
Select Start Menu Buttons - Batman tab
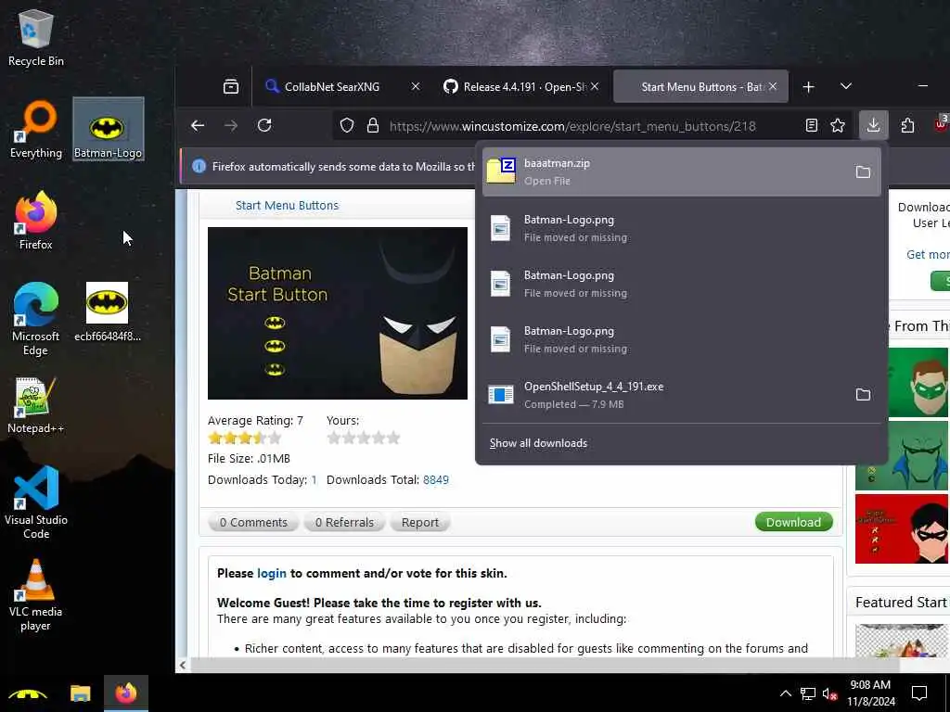700,86
